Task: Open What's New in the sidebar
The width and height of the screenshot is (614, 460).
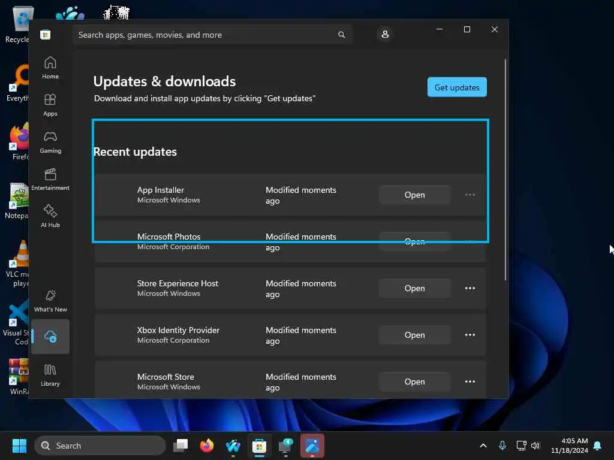Action: coord(50,301)
